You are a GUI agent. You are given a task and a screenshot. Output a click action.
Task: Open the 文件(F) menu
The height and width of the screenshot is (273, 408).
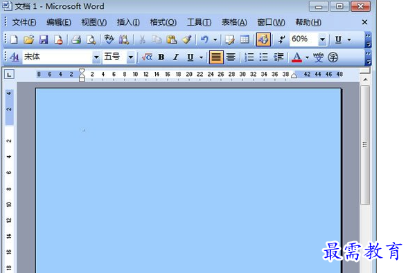tap(24, 22)
